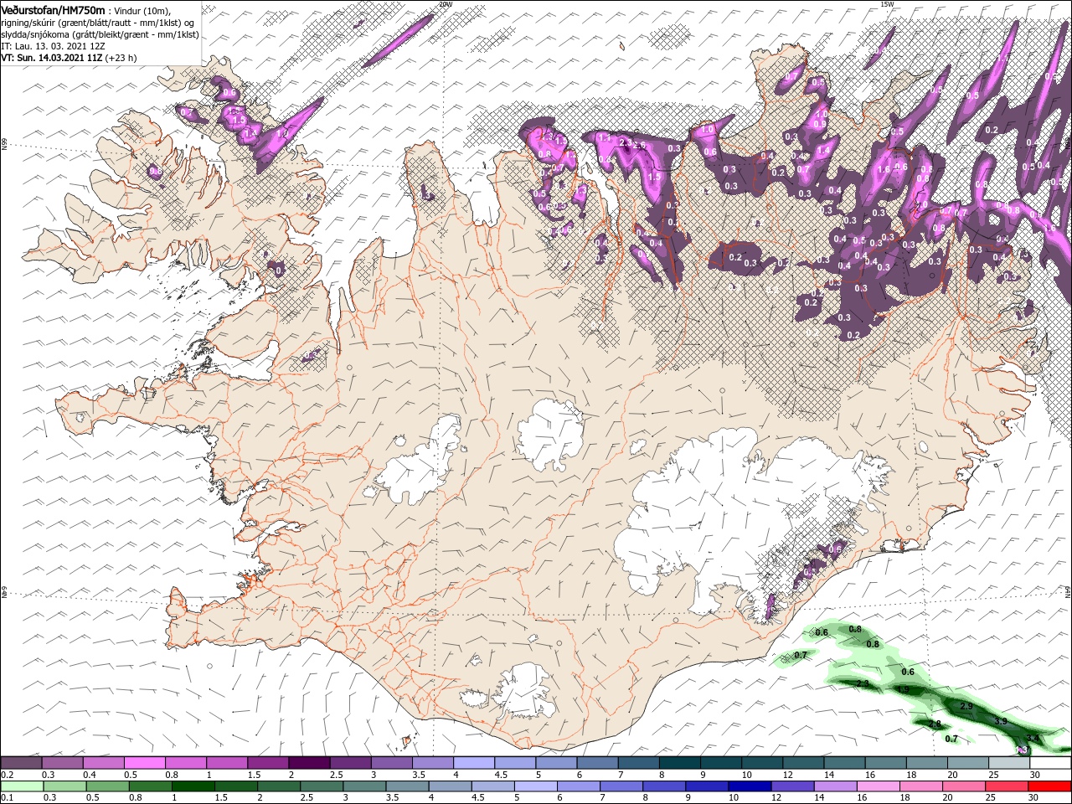The width and height of the screenshot is (1072, 804).
Task: Click the 2.9 rain value in green band
Action: [x=966, y=707]
